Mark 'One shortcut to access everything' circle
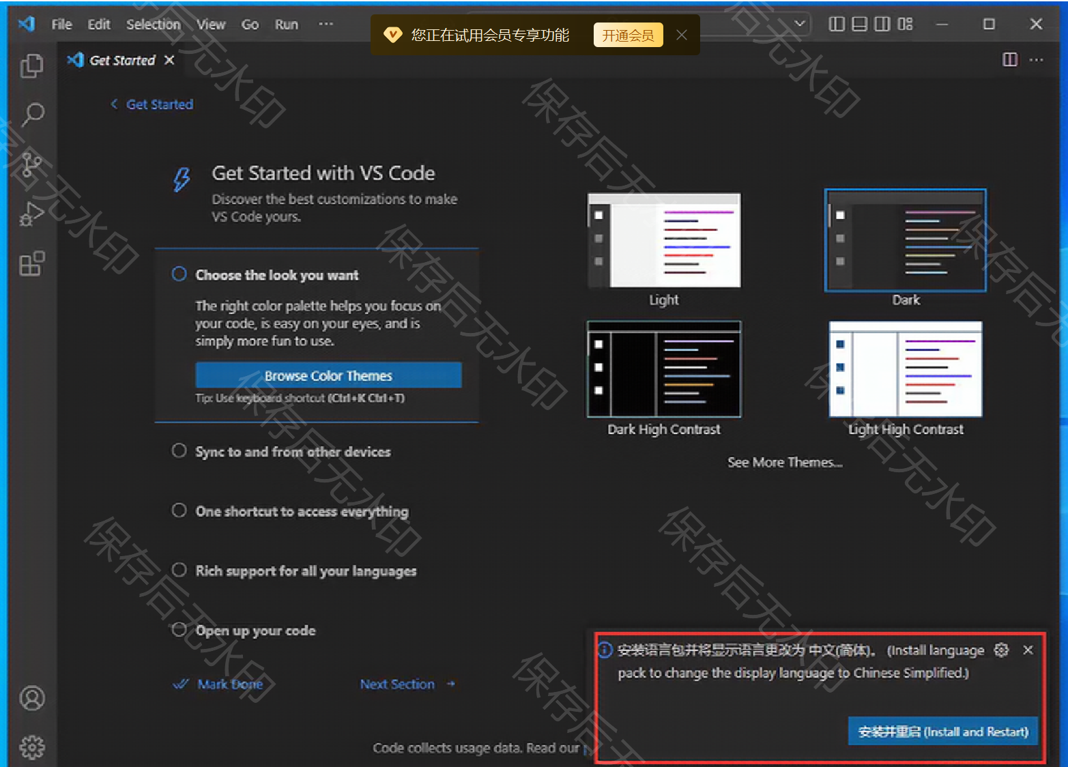This screenshot has height=767, width=1068. click(179, 510)
